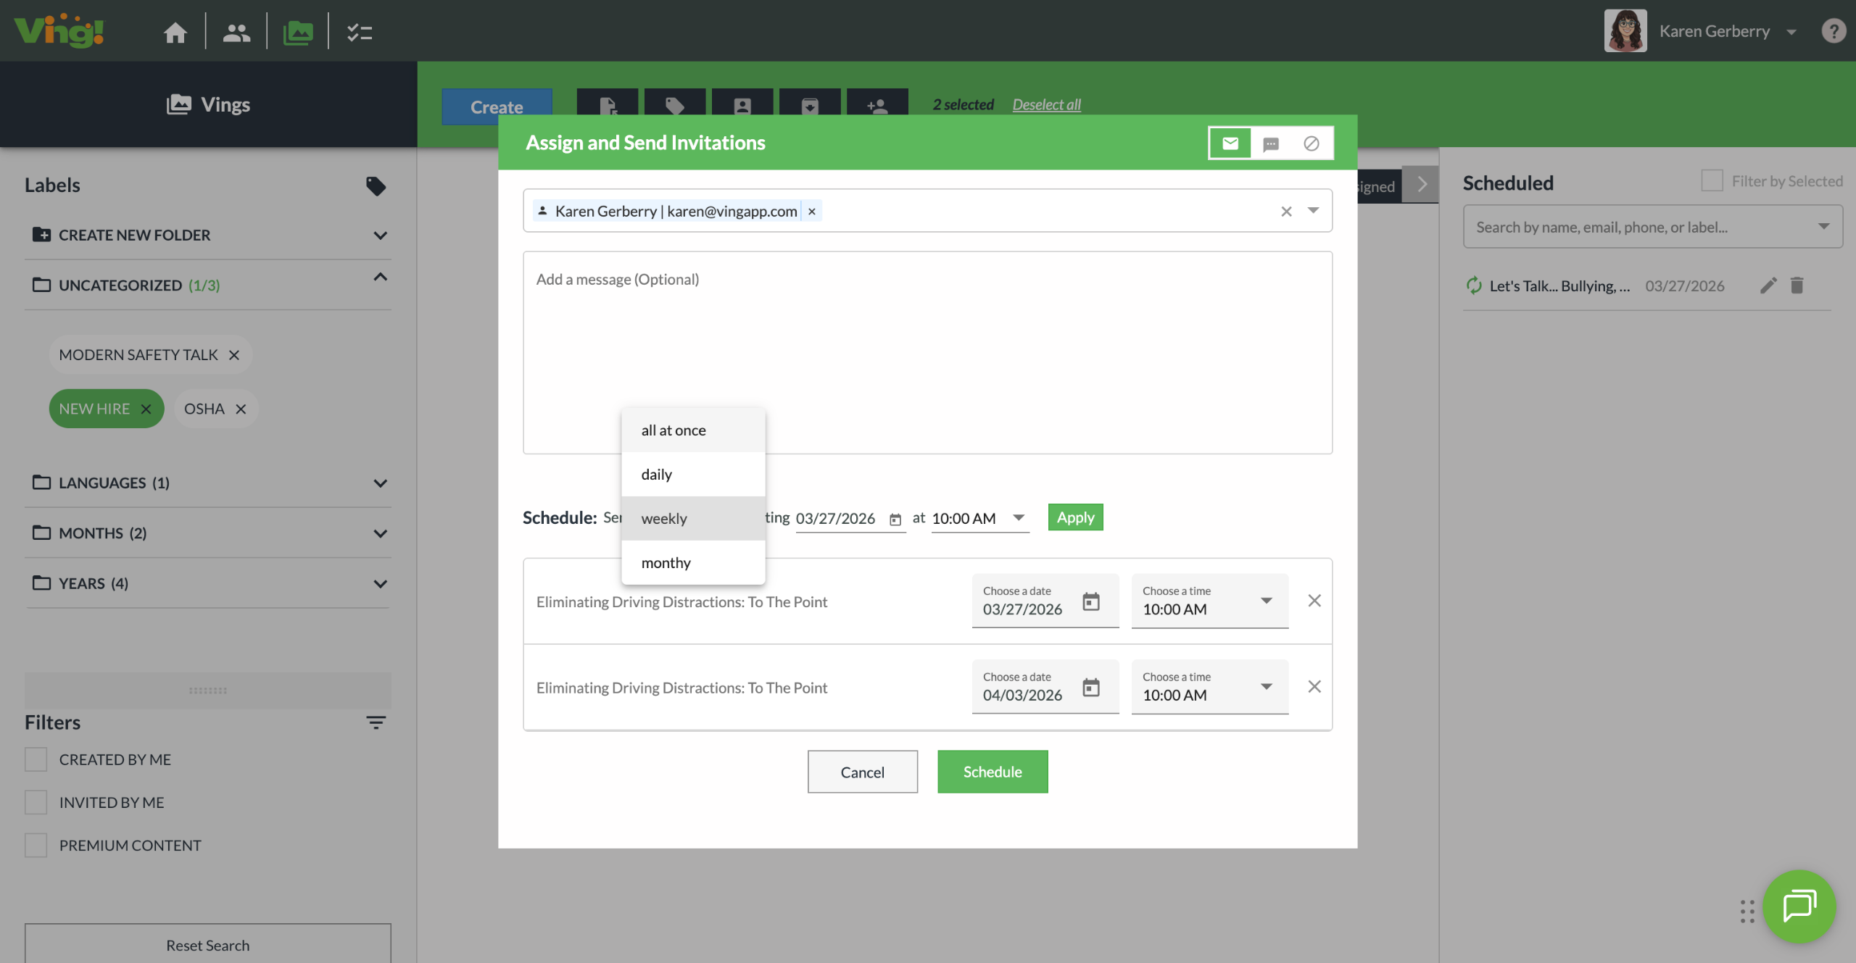Check the Created By Me filter
Screen dimensions: 1856x963
pos(36,759)
